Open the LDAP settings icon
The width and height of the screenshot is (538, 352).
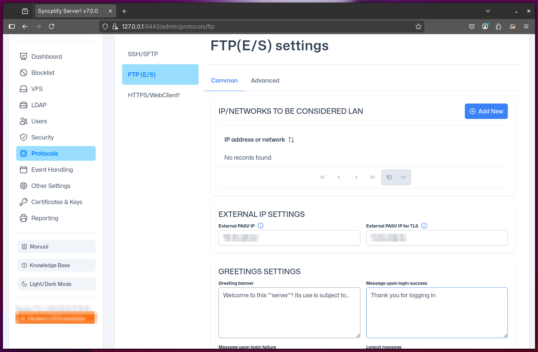pos(24,105)
